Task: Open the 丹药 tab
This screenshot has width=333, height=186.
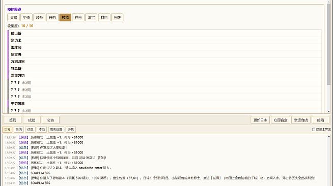Action: tap(52, 18)
